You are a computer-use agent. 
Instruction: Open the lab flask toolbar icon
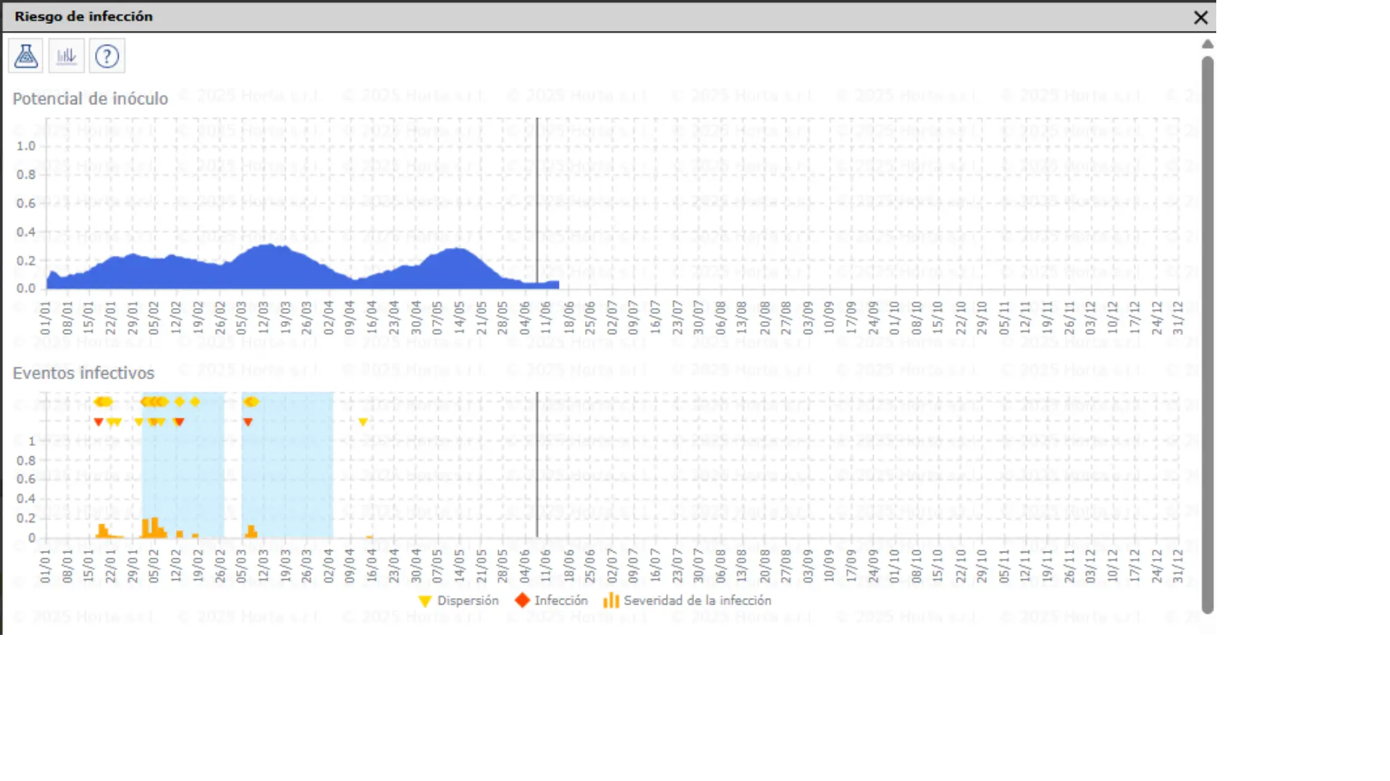[x=26, y=56]
